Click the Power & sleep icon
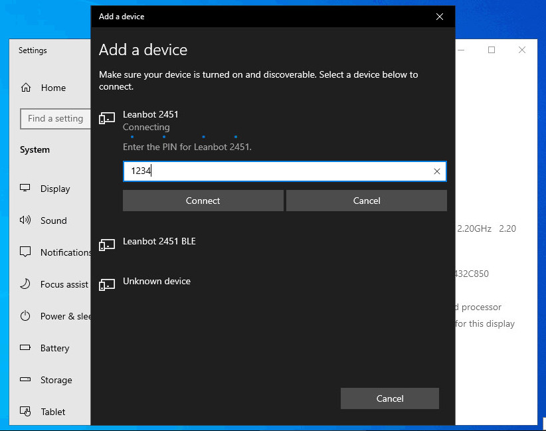Image resolution: width=546 pixels, height=431 pixels. (25, 315)
